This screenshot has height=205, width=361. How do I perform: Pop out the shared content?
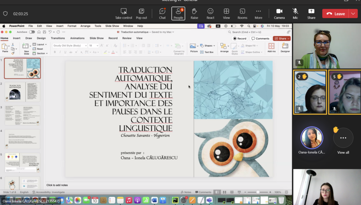141,13
